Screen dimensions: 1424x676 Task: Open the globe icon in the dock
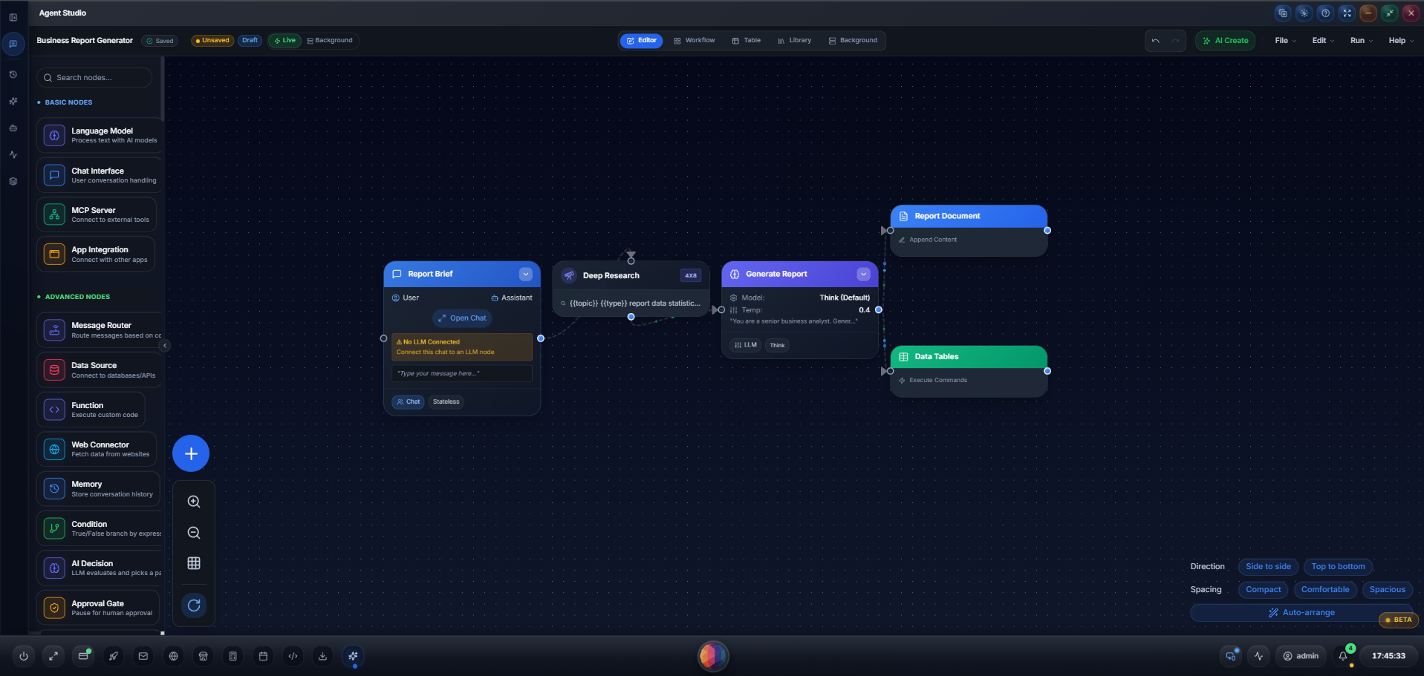(173, 656)
